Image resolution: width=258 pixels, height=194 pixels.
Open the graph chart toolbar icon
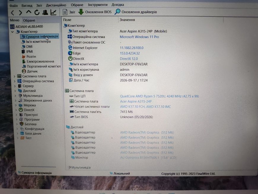[53, 12]
